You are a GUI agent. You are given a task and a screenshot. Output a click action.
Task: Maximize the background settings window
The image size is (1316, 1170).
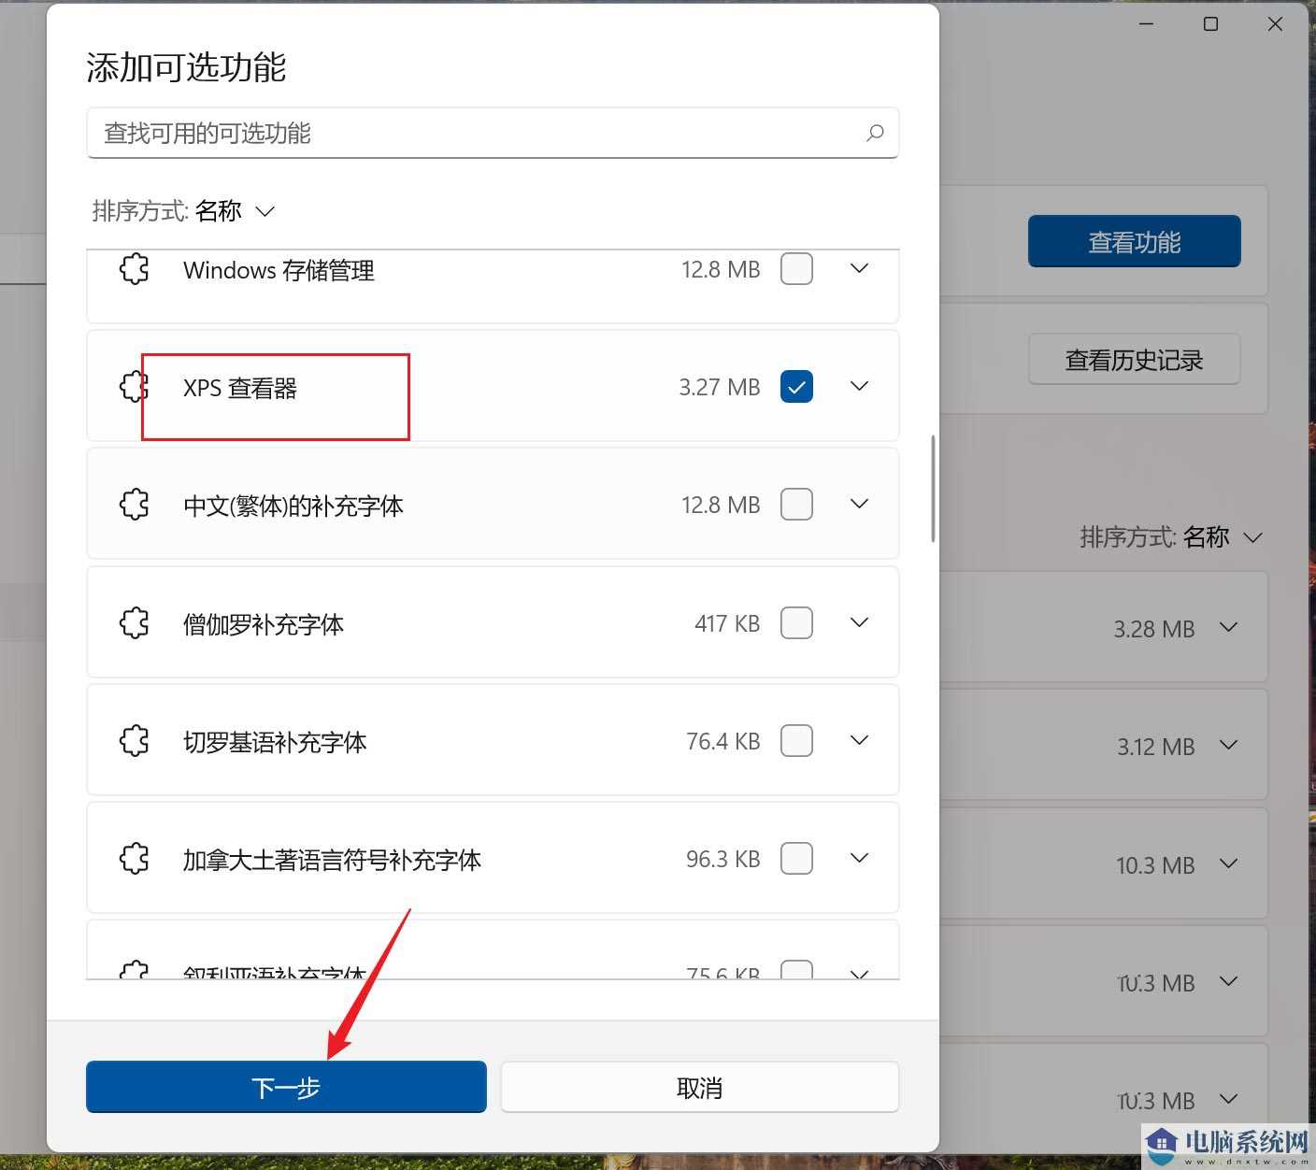point(1210,24)
